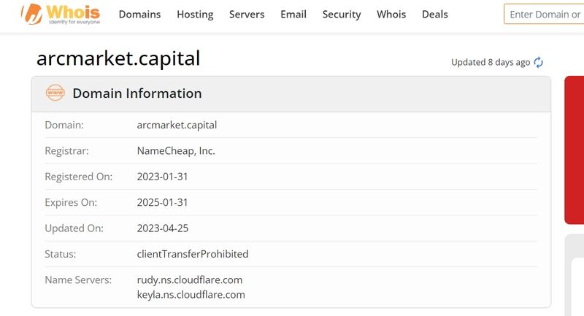Select the status clientTransferProhibited
Screen dimensions: 584x316
pos(193,254)
